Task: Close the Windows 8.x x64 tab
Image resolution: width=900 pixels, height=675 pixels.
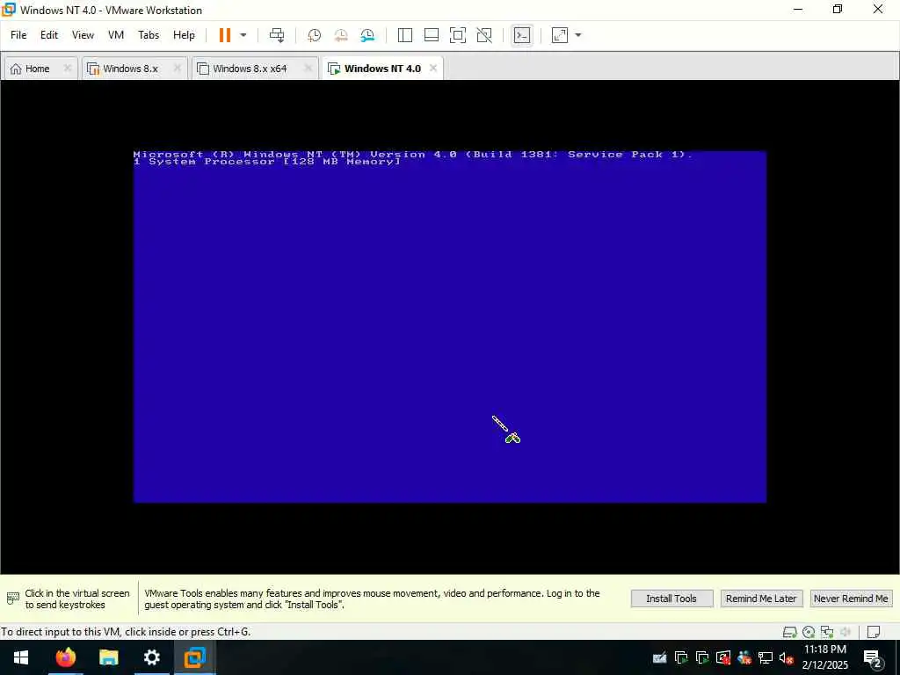Action: (308, 69)
